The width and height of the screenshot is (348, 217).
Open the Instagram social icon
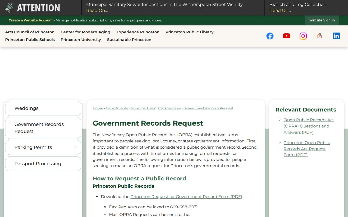[x=303, y=36]
